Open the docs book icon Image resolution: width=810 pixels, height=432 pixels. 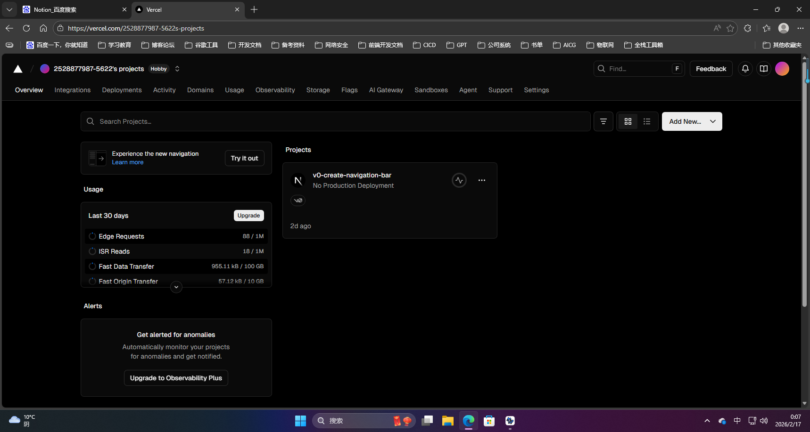tap(764, 69)
